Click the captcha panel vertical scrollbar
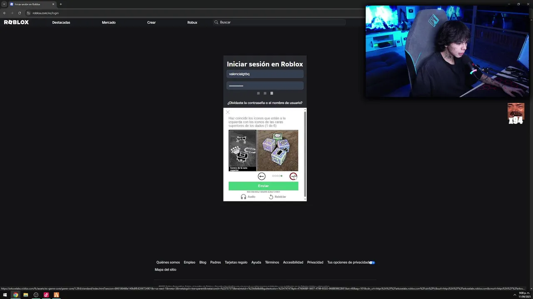The image size is (533, 299). point(305,154)
